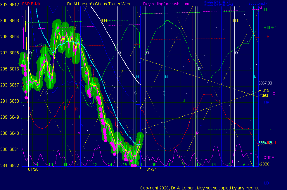This screenshot has height=190, width=287.
Task: Click the blue UB label
Action: pyautogui.click(x=267, y=103)
